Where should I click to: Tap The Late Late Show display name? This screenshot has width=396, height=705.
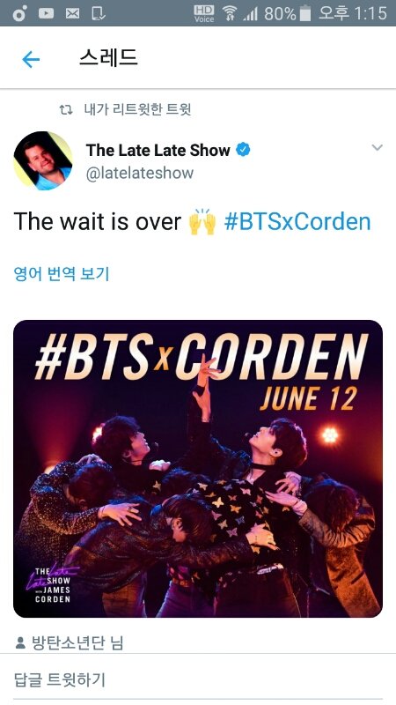[158, 150]
